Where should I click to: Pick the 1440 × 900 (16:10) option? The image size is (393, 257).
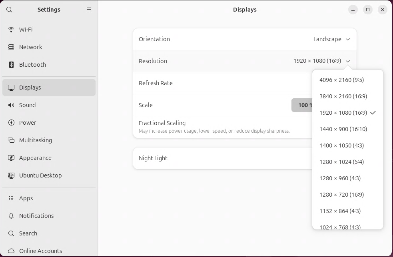(x=343, y=129)
